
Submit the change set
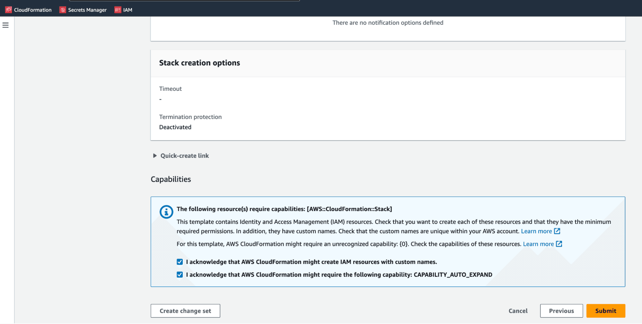[605, 311]
